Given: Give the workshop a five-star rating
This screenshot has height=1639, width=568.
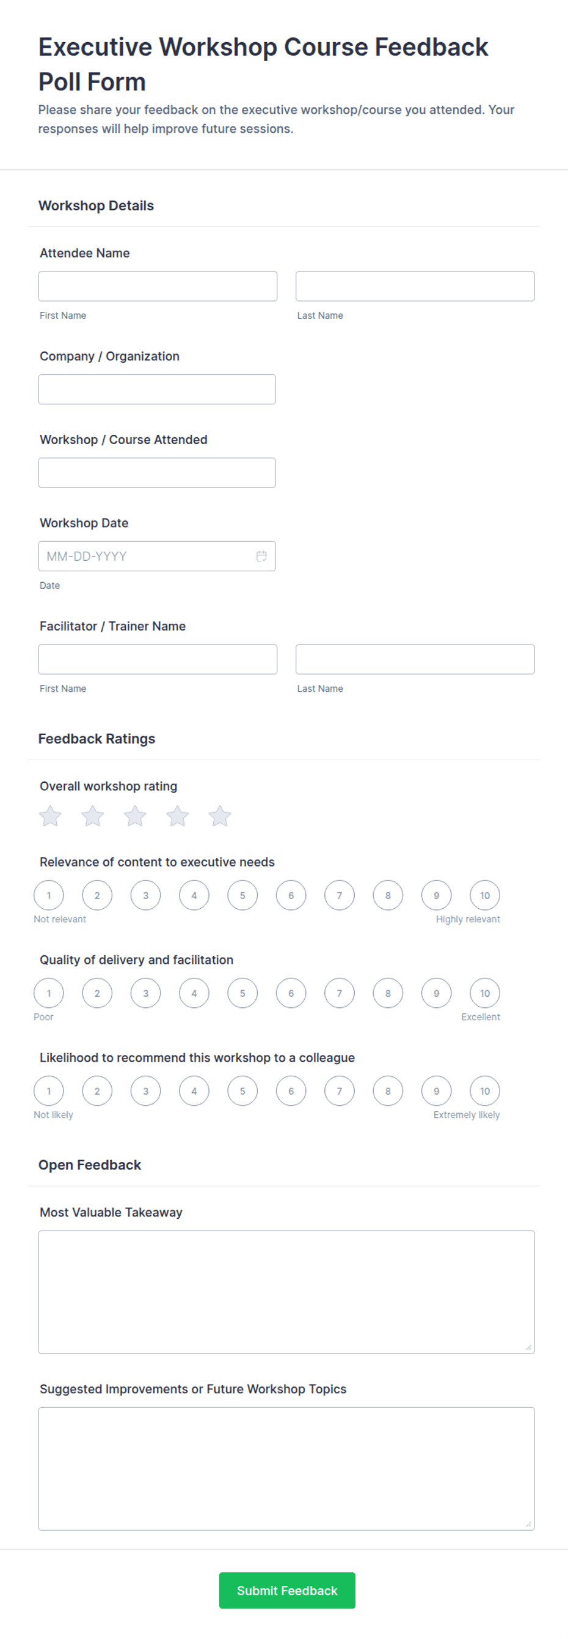Looking at the screenshot, I should point(220,816).
